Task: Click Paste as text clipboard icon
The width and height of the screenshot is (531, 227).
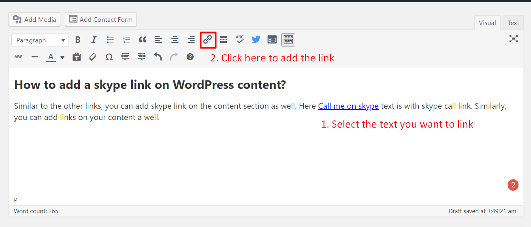Action: click(x=77, y=57)
